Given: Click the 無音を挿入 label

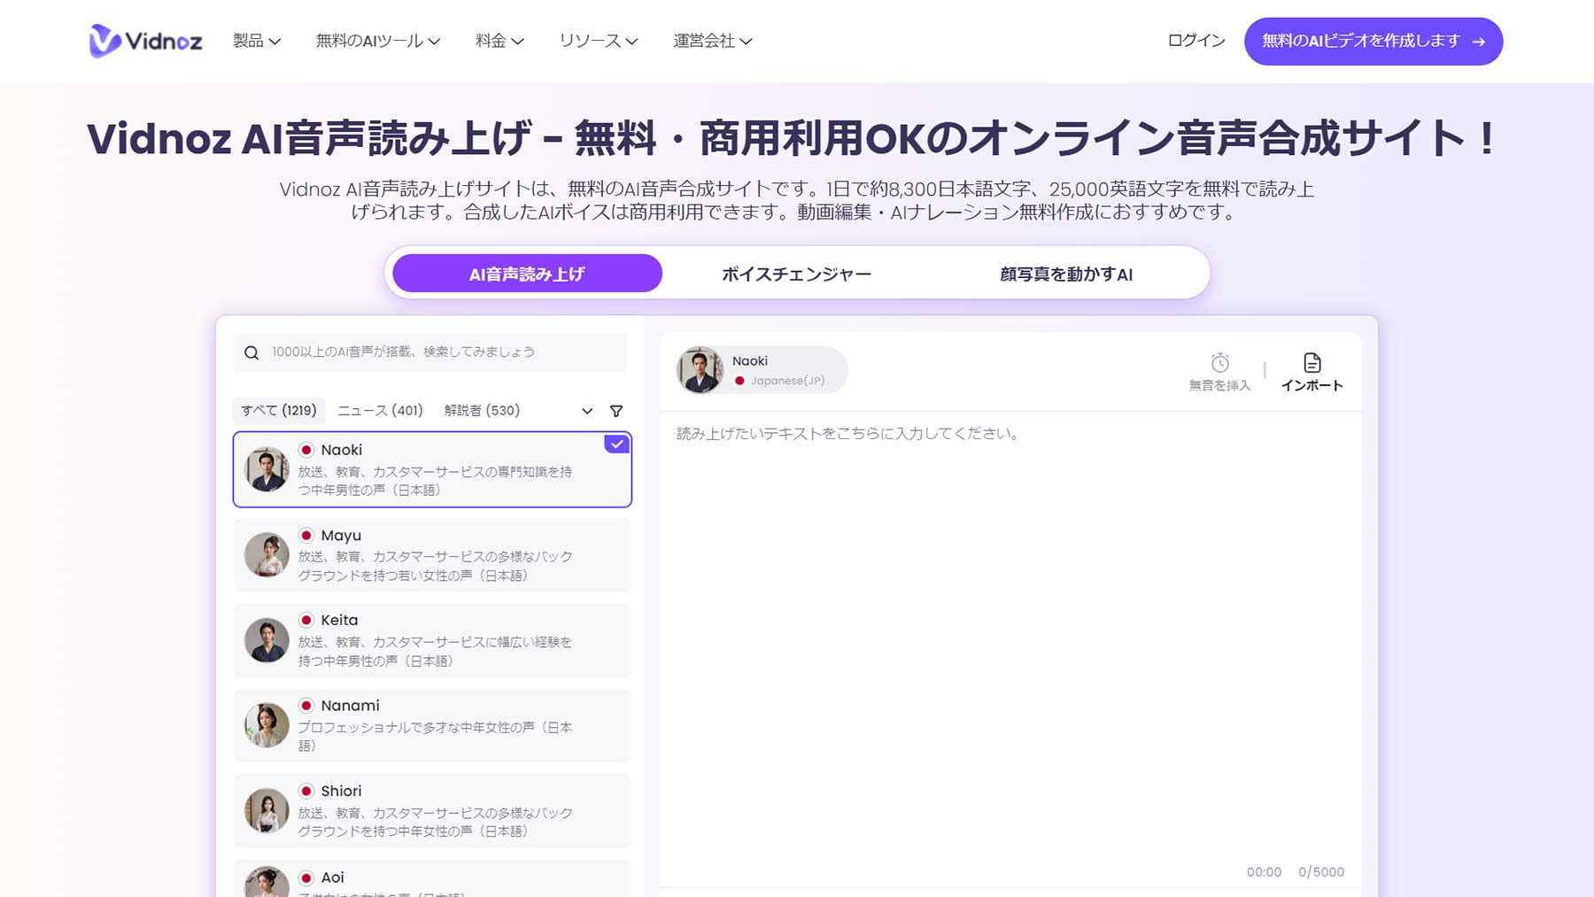Looking at the screenshot, I should click(x=1219, y=385).
